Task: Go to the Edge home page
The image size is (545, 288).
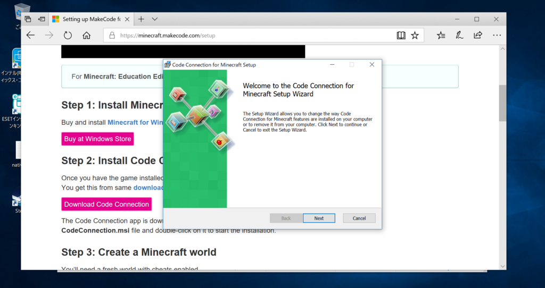Action: click(86, 35)
